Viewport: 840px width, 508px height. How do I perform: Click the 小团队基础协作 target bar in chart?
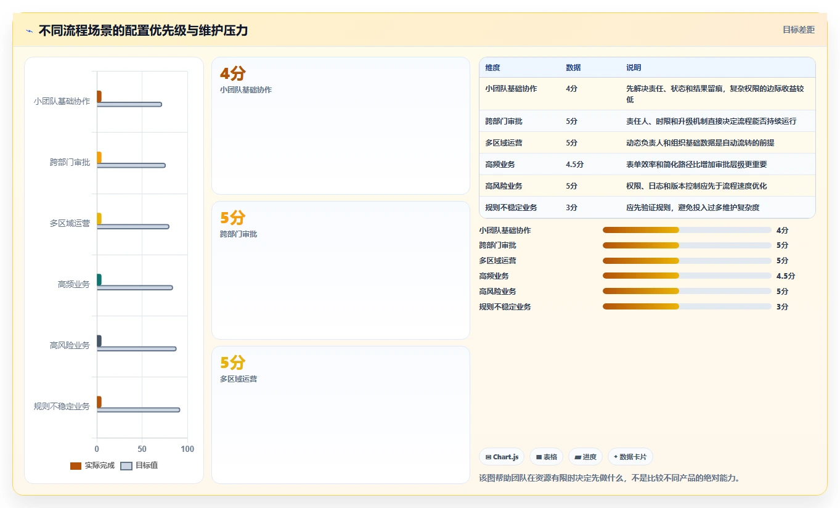pos(129,104)
